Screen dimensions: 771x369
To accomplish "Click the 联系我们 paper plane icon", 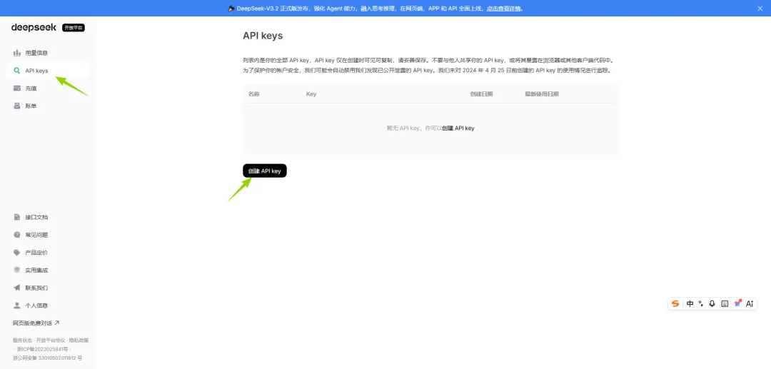I will coord(16,288).
